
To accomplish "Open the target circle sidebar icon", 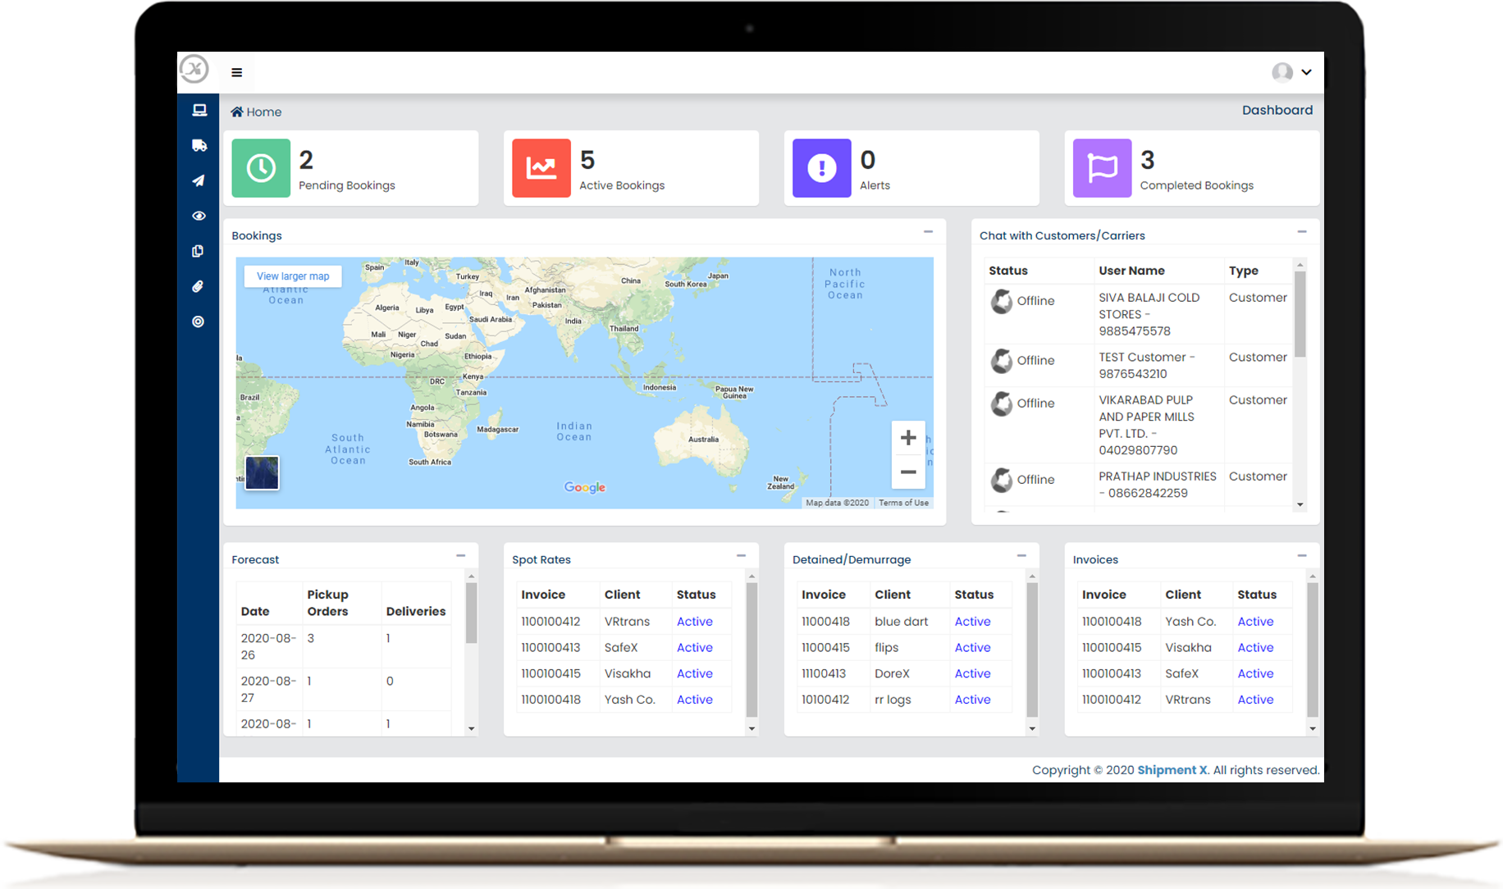I will 198,321.
